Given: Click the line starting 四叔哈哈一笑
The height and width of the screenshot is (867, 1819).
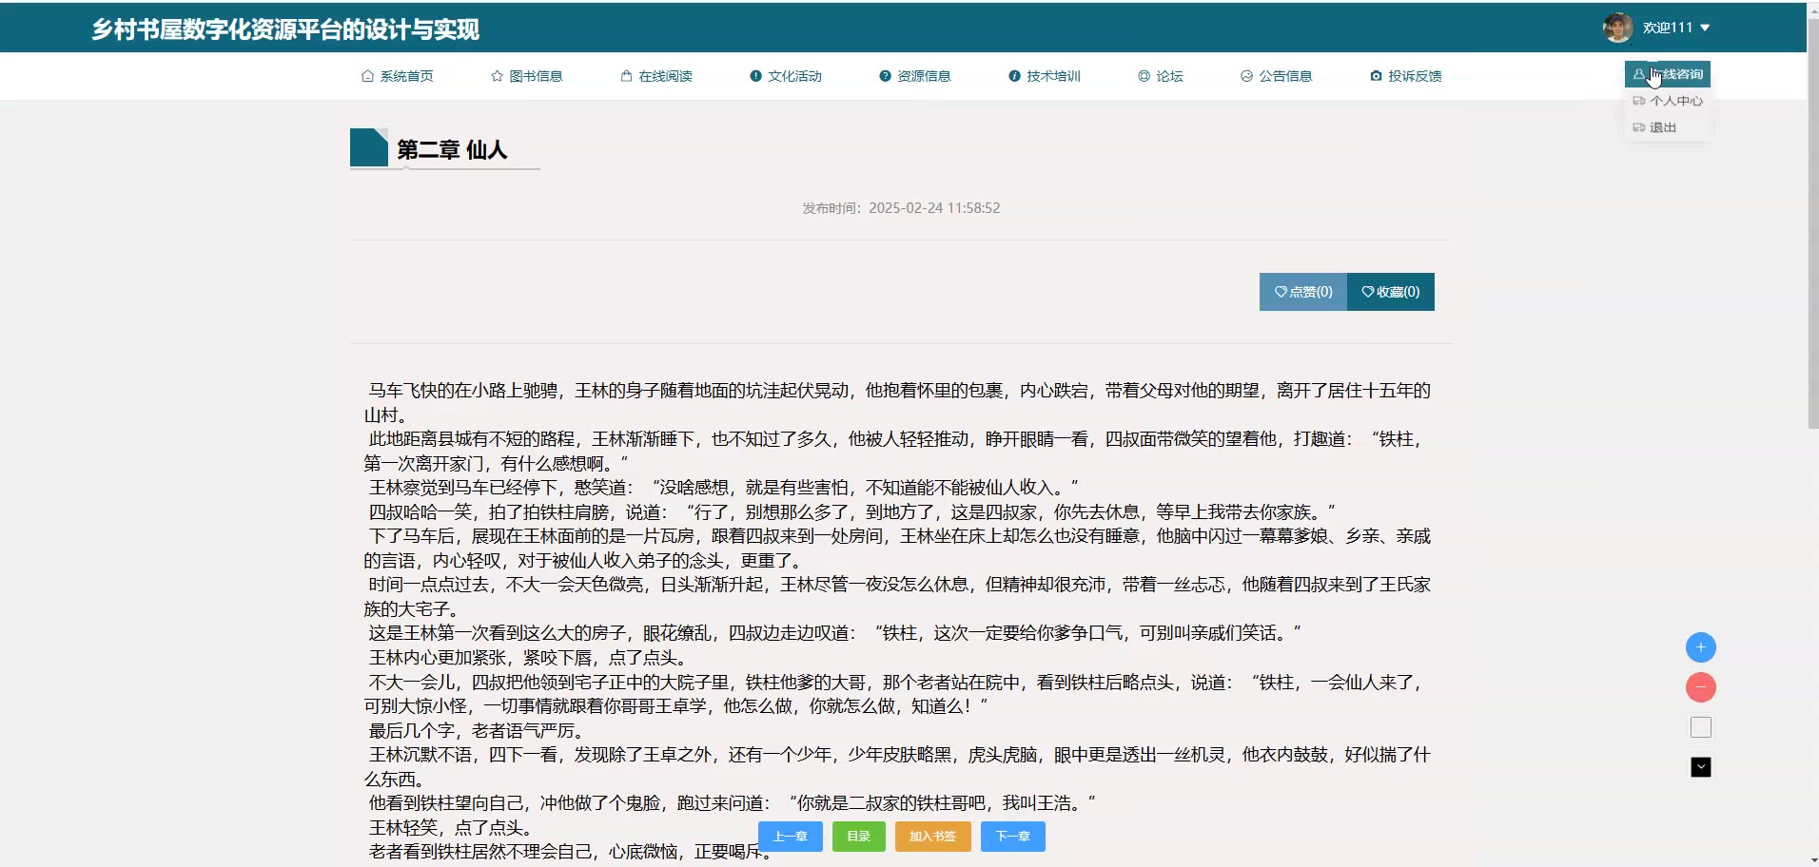Looking at the screenshot, I should coord(852,511).
